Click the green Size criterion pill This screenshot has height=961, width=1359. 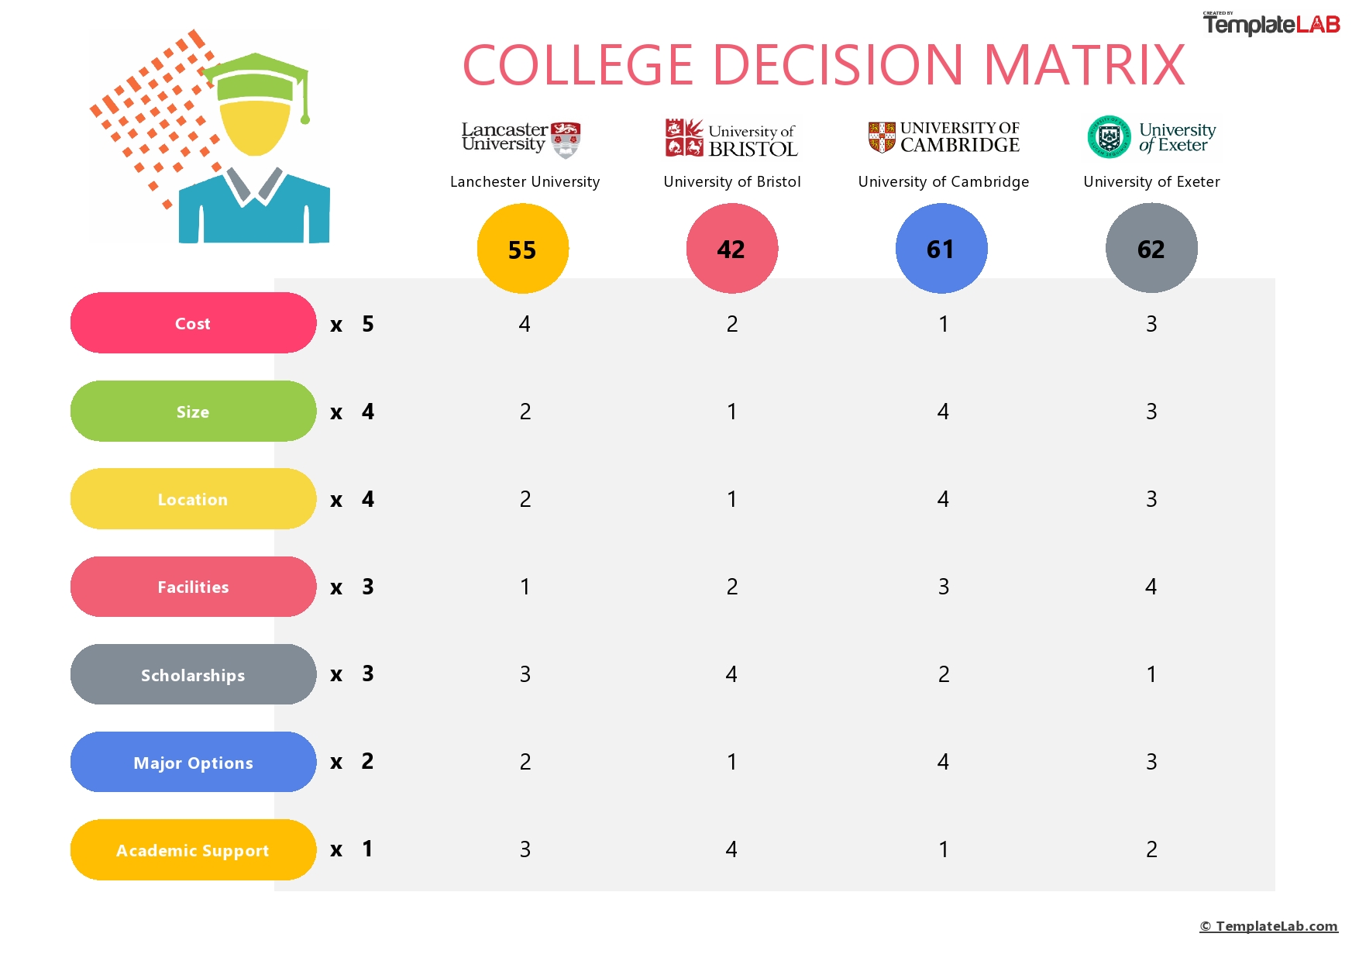193,412
